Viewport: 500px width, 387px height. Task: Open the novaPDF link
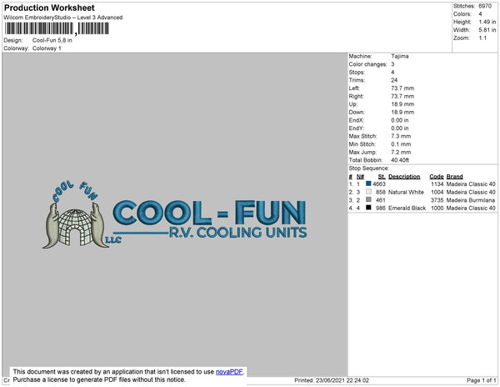[x=229, y=372]
